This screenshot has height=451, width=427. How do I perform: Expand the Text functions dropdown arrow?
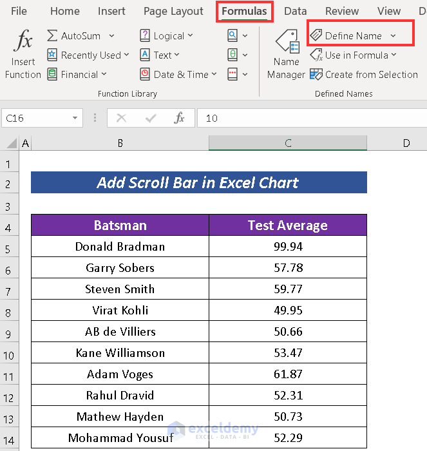(176, 55)
